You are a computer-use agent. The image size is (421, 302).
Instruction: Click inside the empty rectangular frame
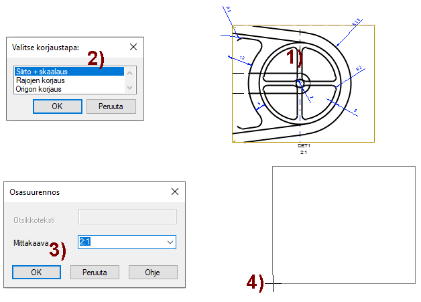click(x=343, y=225)
